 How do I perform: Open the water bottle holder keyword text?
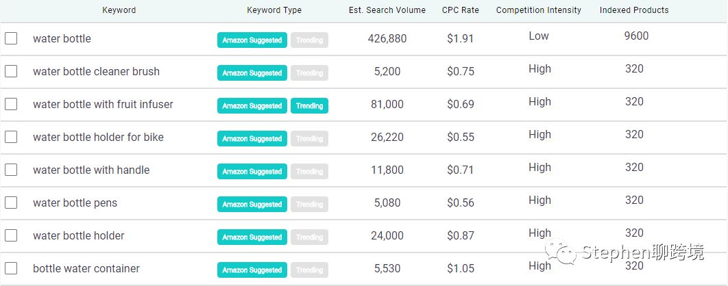[78, 235]
